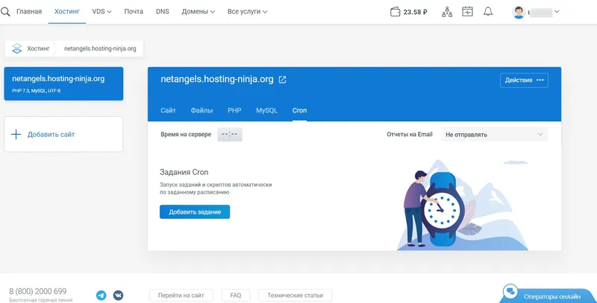This screenshot has width=597, height=303.
Task: Click the user avatar picture
Action: [519, 12]
